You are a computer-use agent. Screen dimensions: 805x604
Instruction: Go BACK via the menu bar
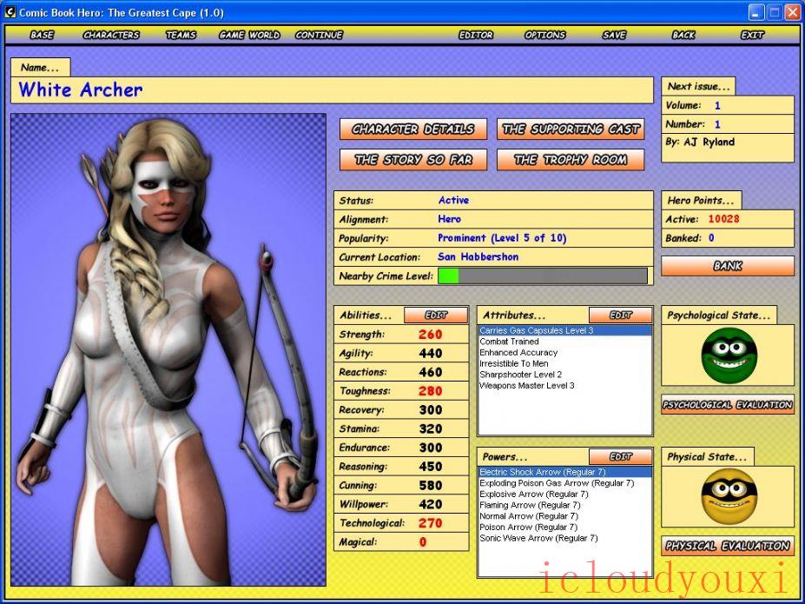click(x=683, y=35)
